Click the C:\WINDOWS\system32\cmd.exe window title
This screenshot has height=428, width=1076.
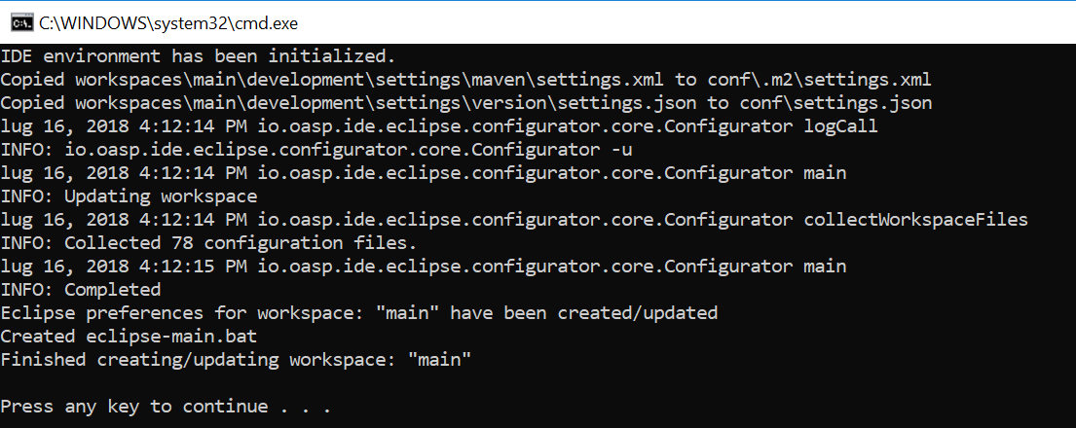(167, 19)
